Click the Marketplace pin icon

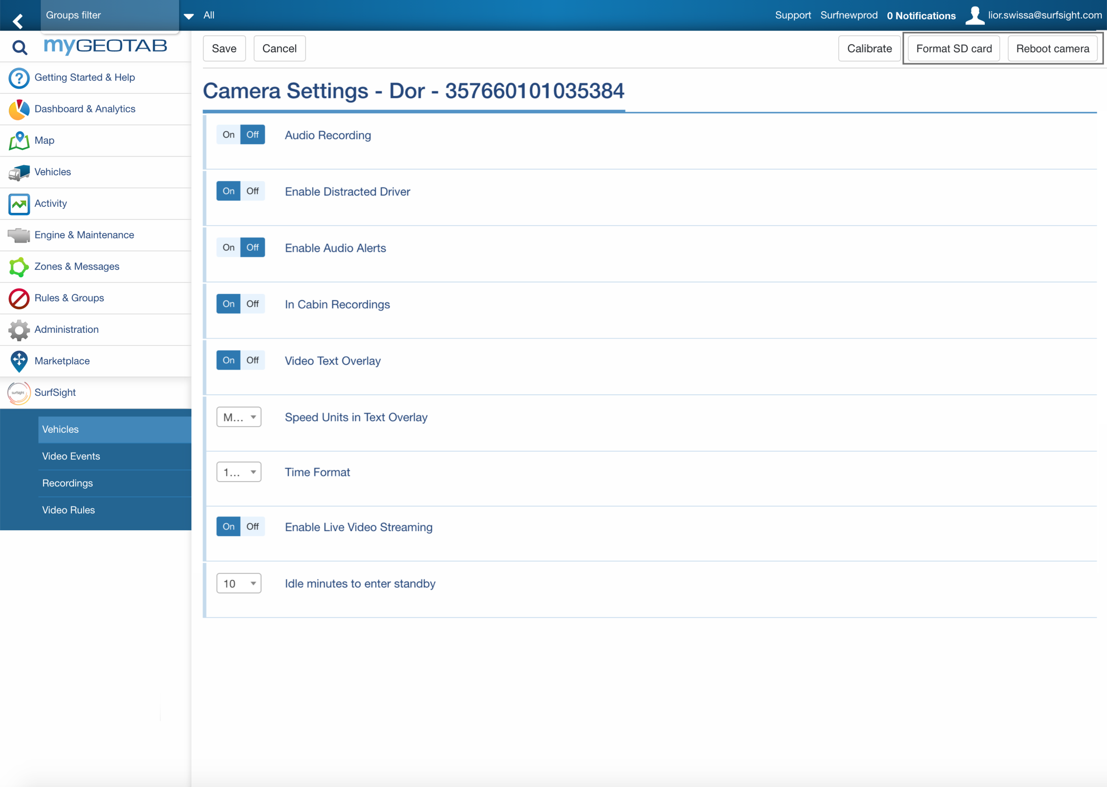(19, 362)
